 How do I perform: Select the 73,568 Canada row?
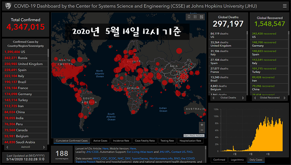tap(25, 130)
